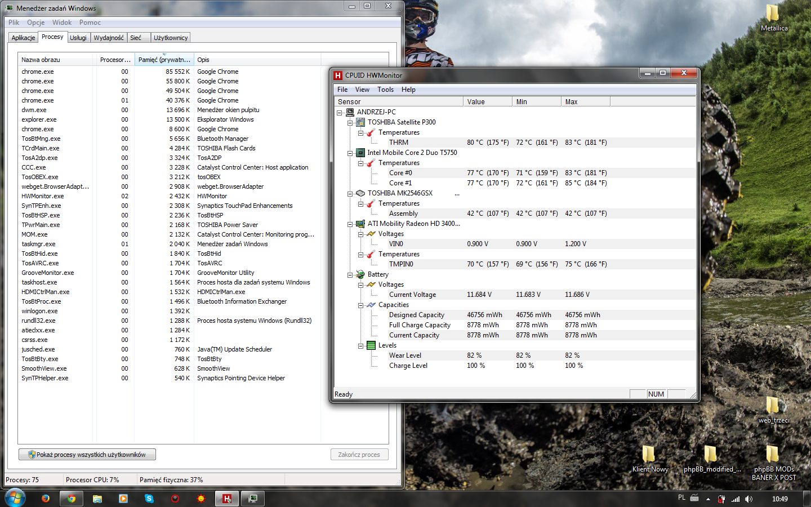Image resolution: width=811 pixels, height=507 pixels.
Task: Collapse the ATI Mobility Radeon node
Action: pyautogui.click(x=350, y=224)
